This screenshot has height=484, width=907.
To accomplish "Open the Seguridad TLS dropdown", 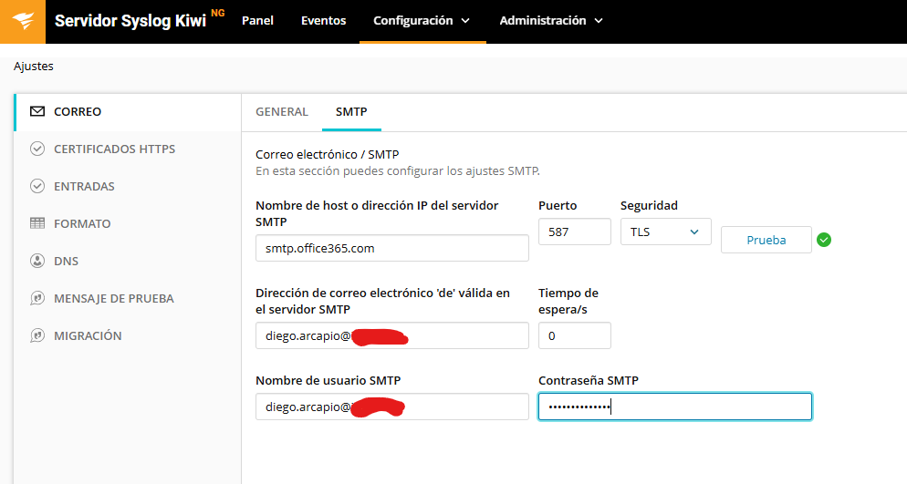I will [x=666, y=232].
